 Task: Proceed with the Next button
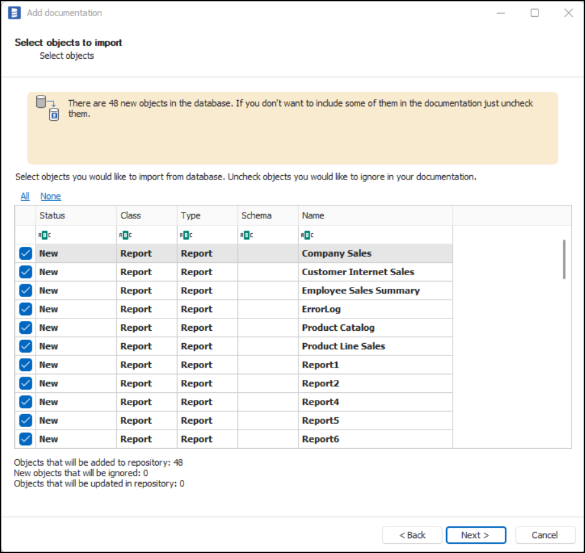click(476, 535)
